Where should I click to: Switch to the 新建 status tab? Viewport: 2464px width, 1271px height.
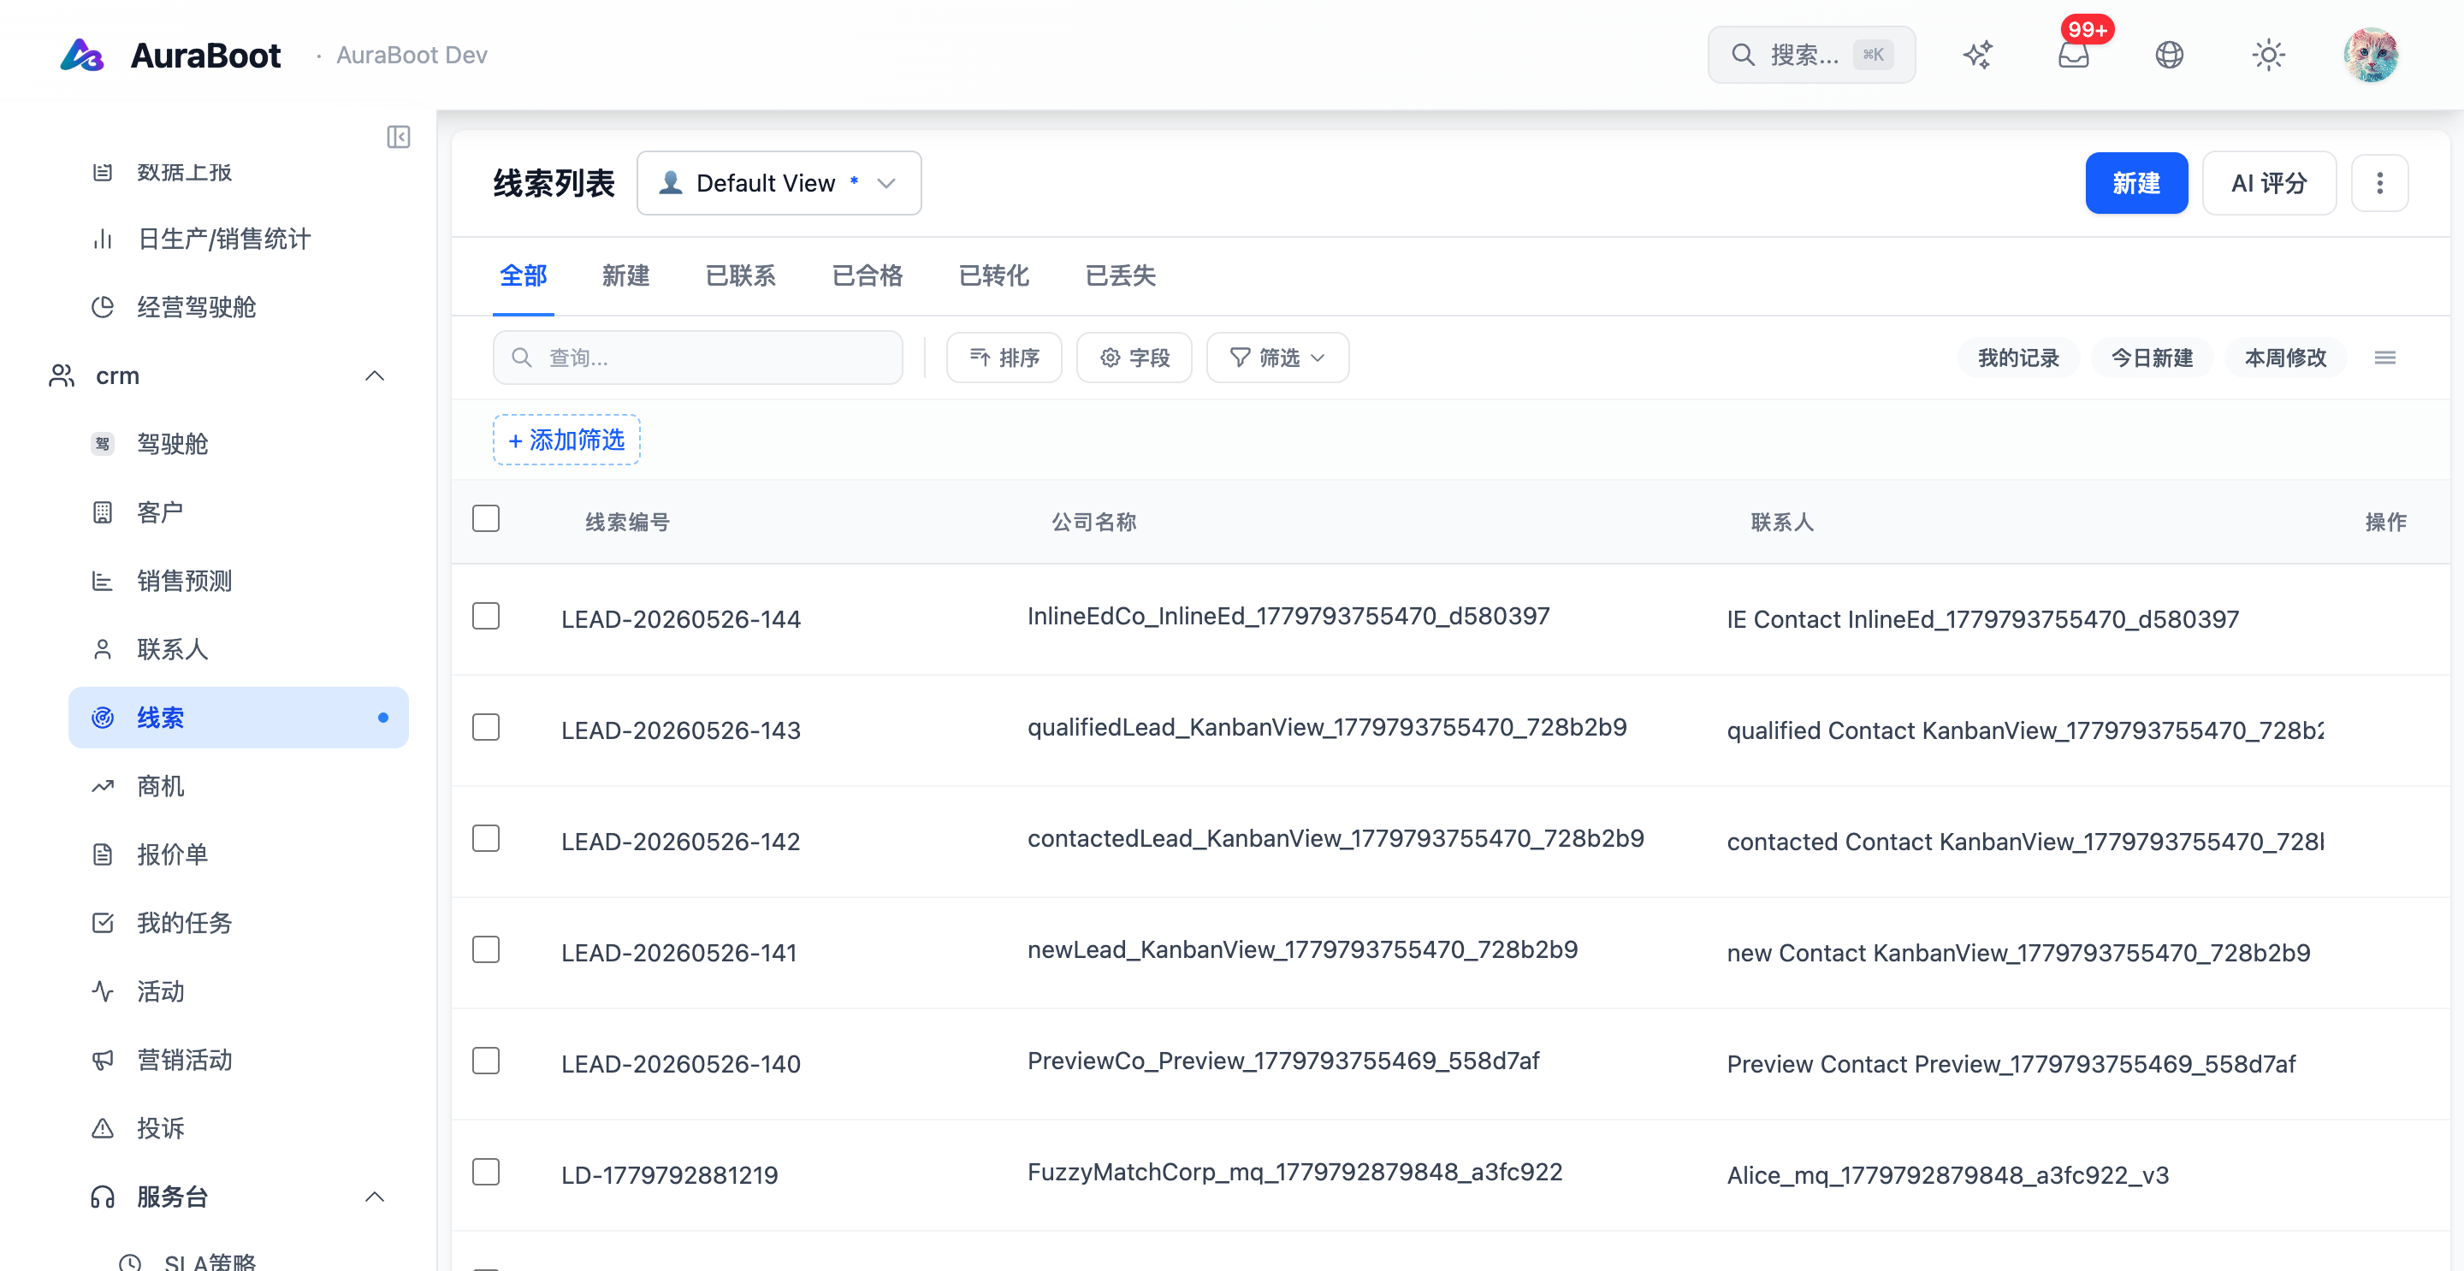click(625, 276)
